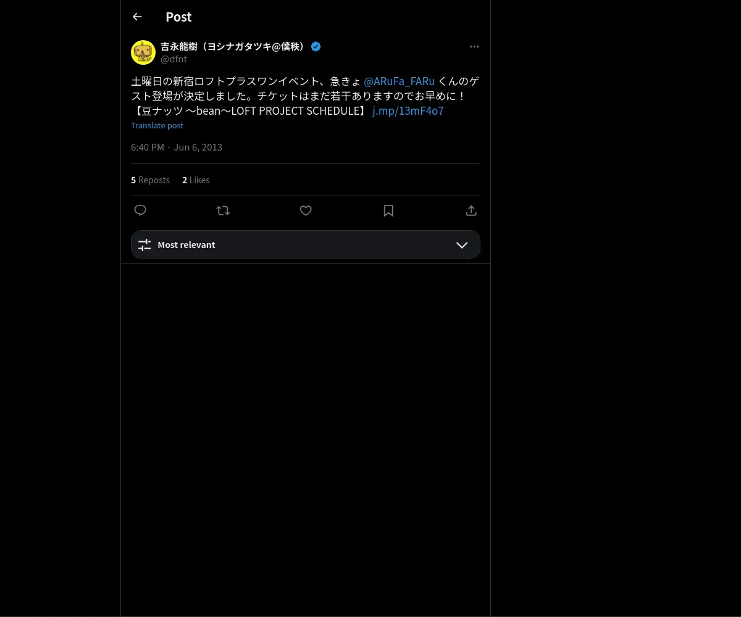The height and width of the screenshot is (617, 741).
Task: View the 5 Reposts list
Action: (x=150, y=180)
